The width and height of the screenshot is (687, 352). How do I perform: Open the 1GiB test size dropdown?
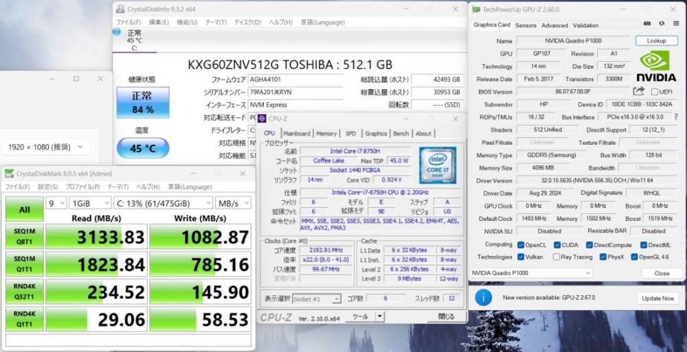click(90, 203)
